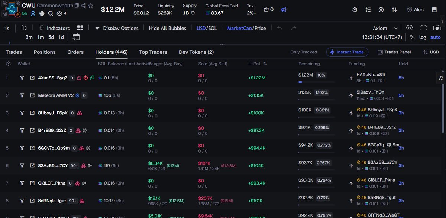Open wallet B4rE89...32rZ external link

click(32, 130)
